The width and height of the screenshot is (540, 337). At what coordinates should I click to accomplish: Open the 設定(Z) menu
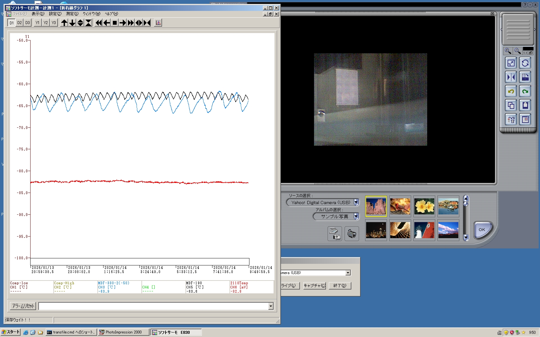[x=55, y=14]
